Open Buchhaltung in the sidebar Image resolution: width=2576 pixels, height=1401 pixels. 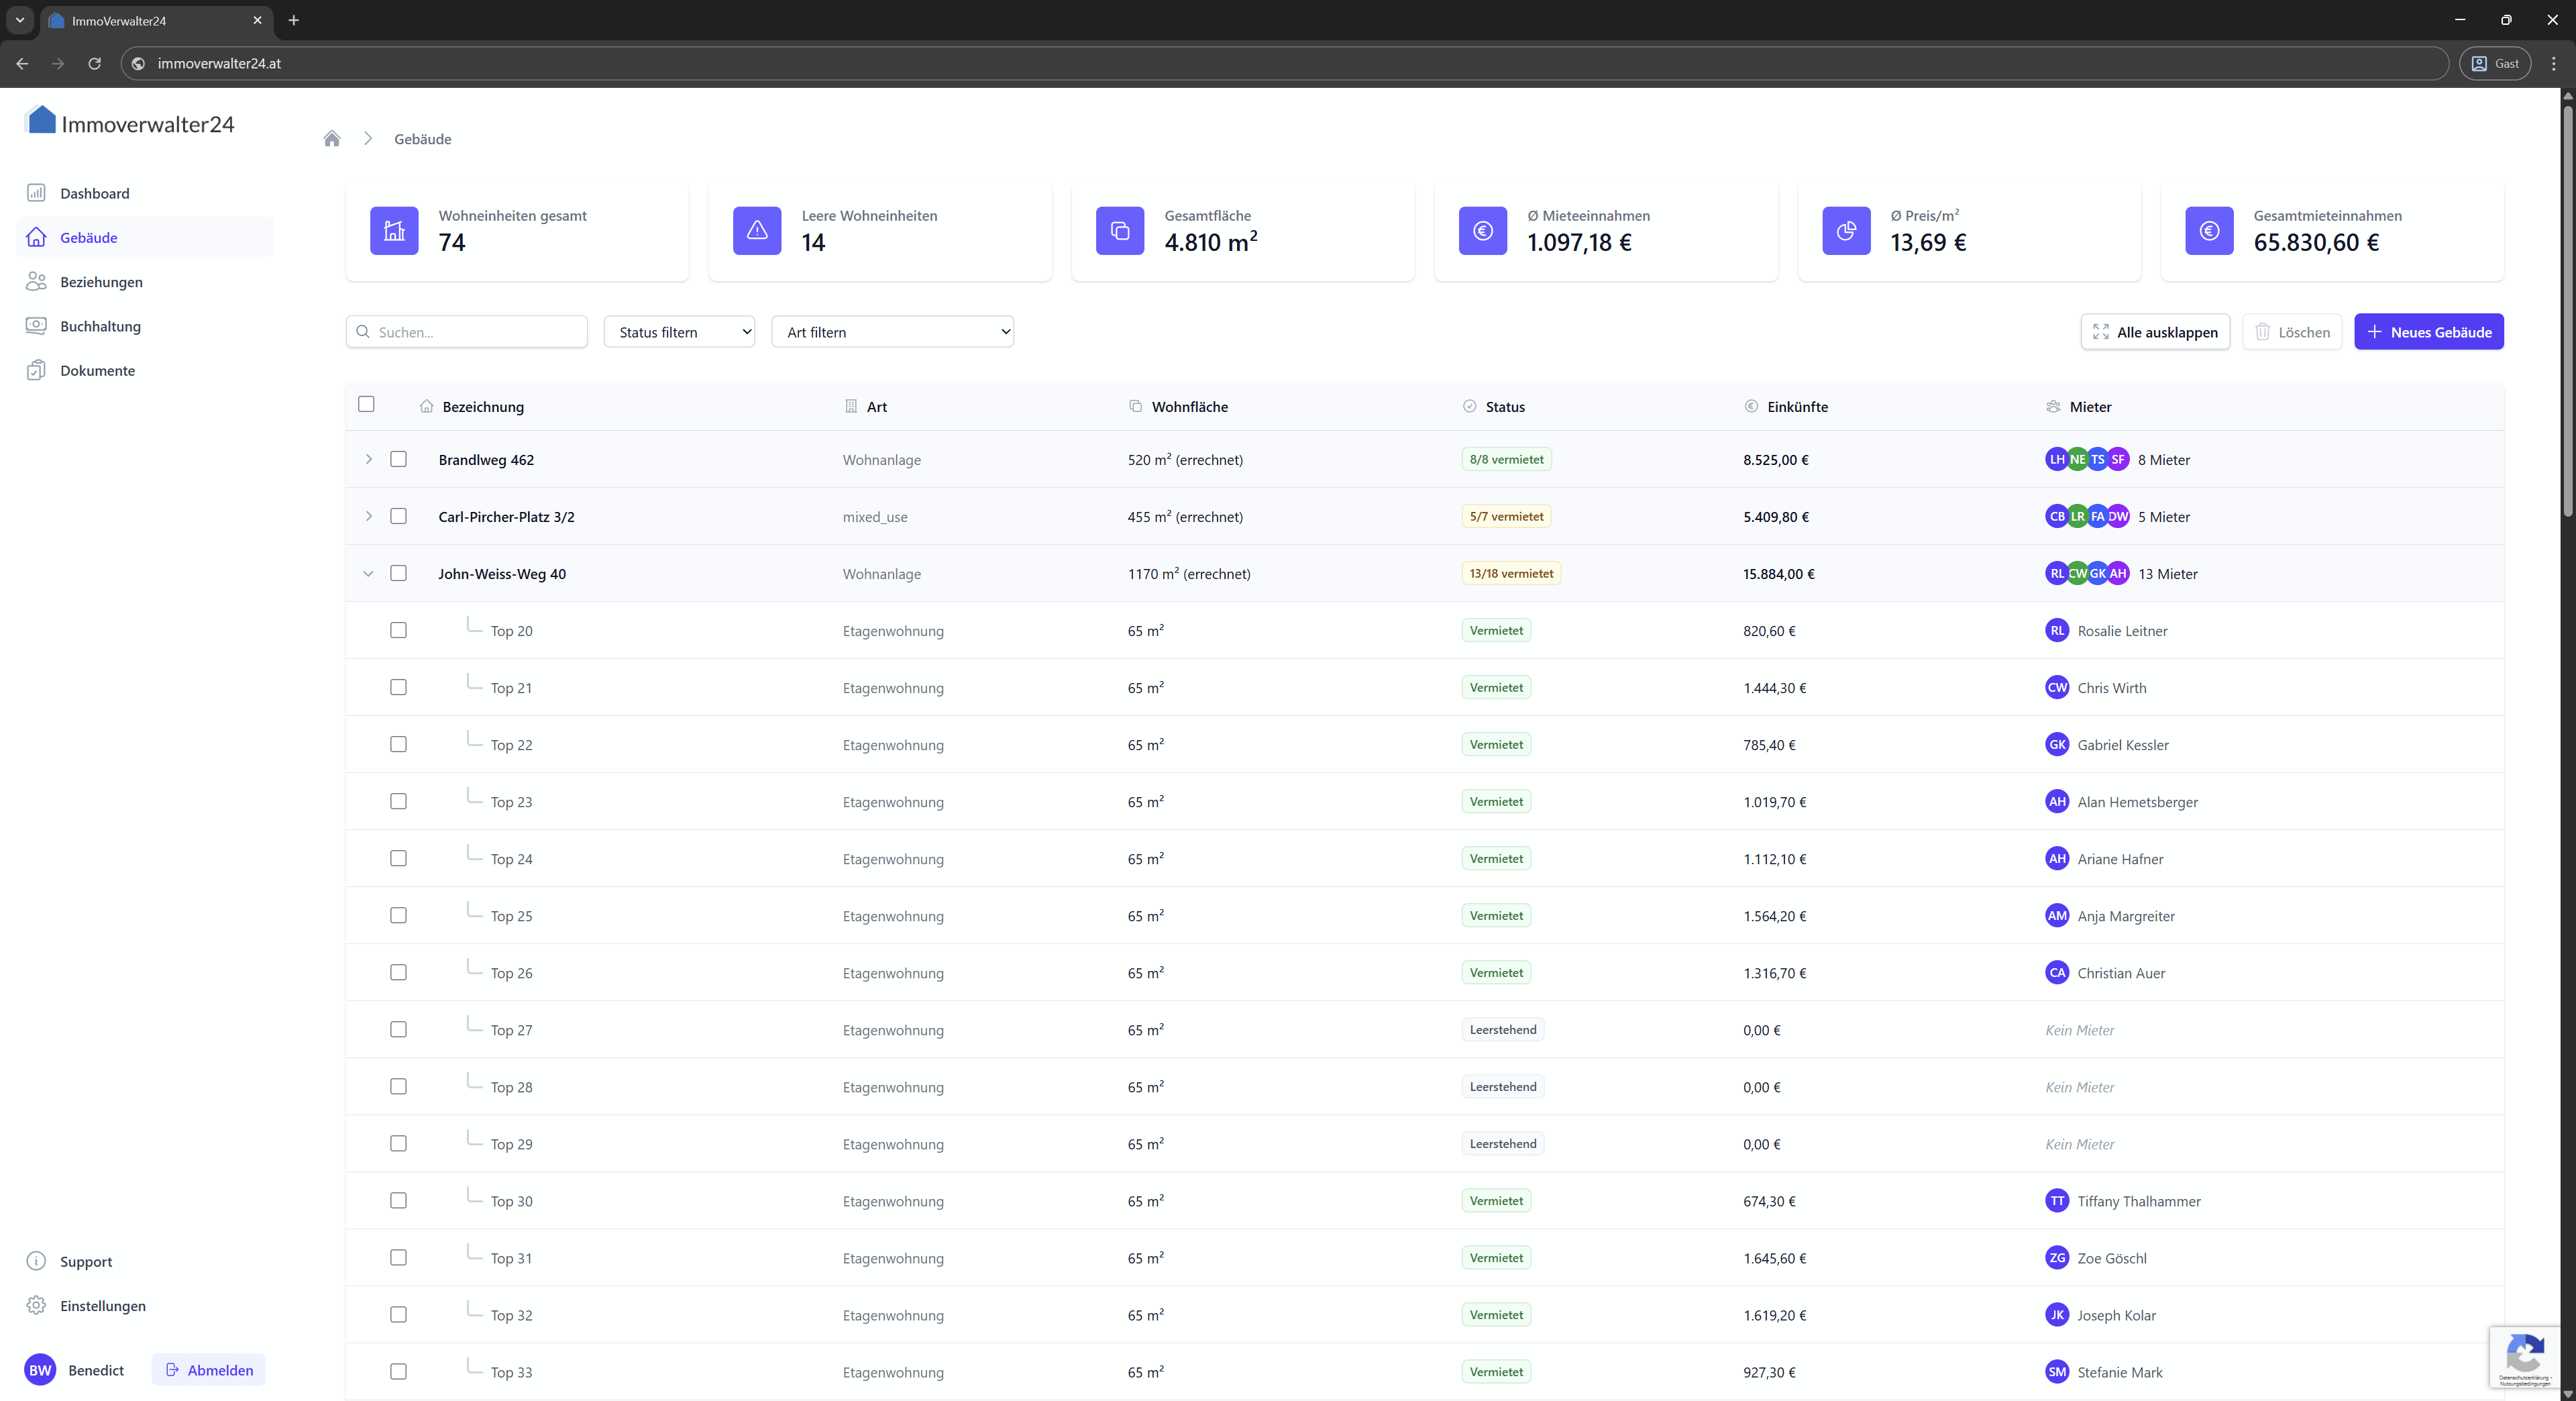click(x=100, y=326)
